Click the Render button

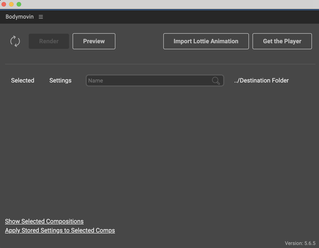49,41
